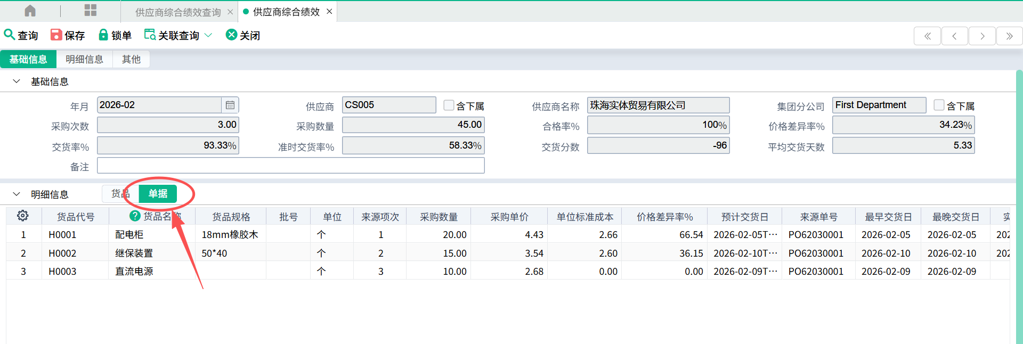Switch to the 供应商综合绩效查询 tab
1023x344 pixels.
(x=177, y=12)
